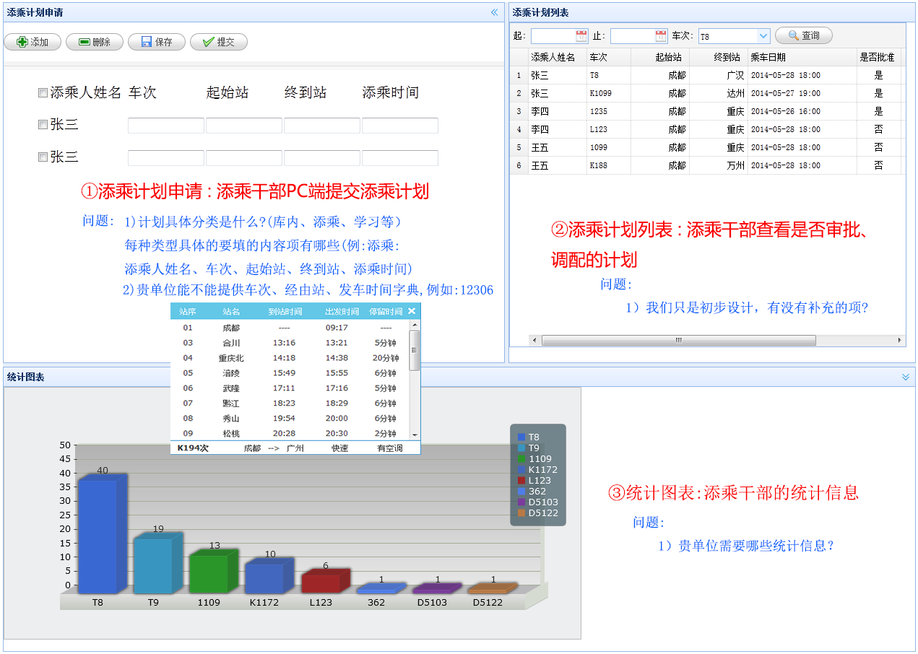Click the green plus 添加 button
The image size is (918, 654).
(33, 43)
